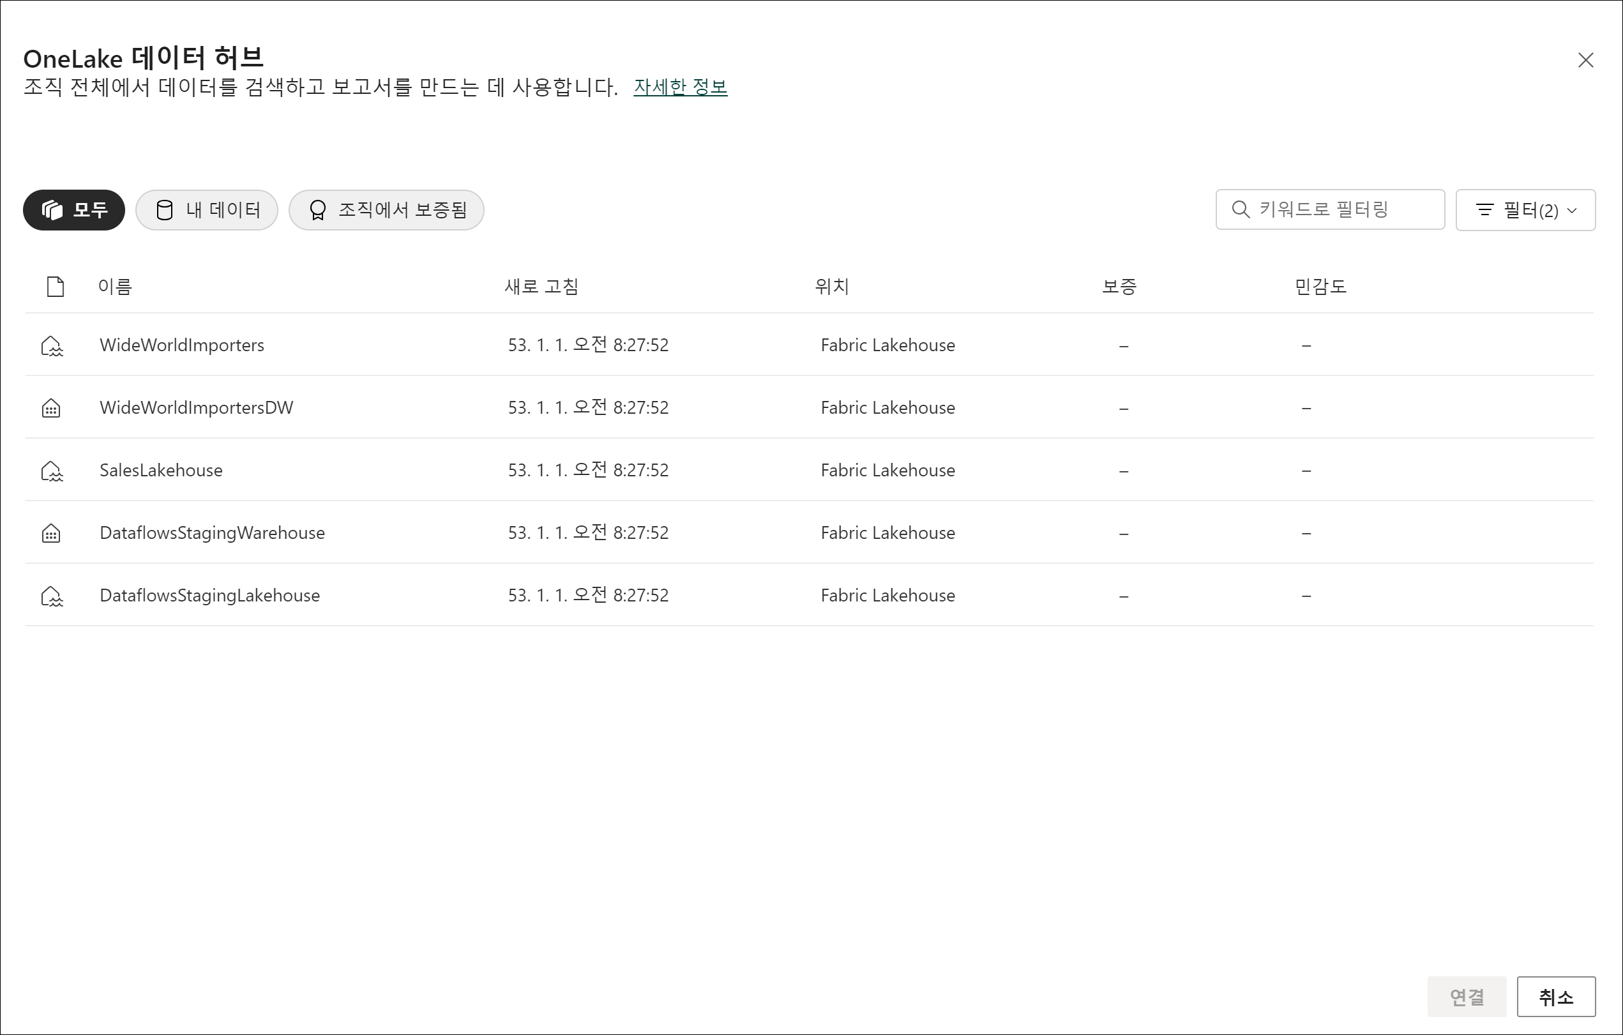Sort by 새로 고침 column header
The width and height of the screenshot is (1623, 1035).
tap(541, 287)
